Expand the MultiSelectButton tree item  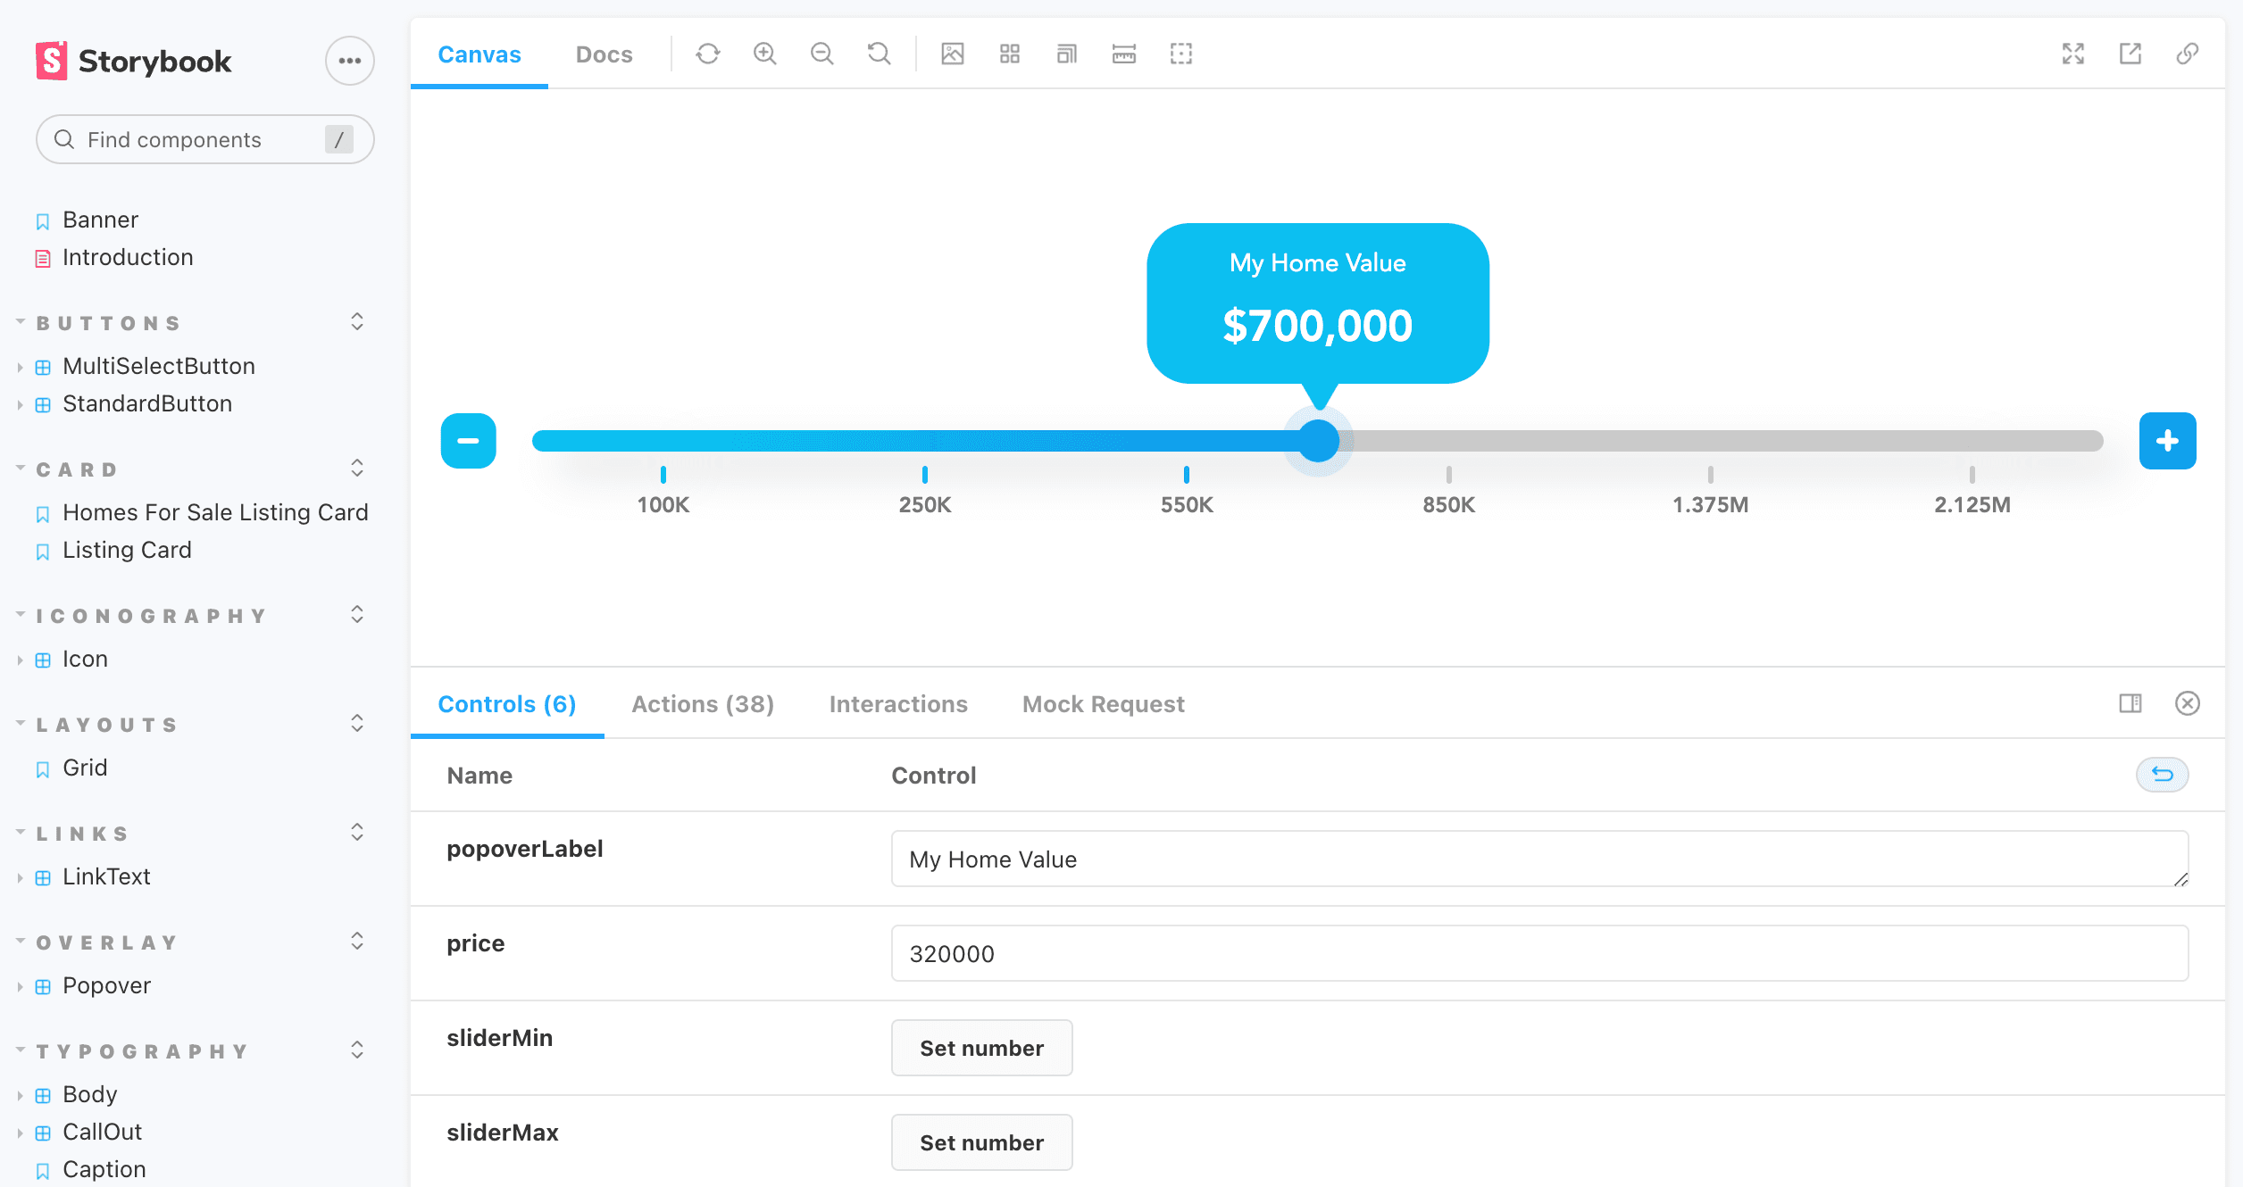[158, 366]
